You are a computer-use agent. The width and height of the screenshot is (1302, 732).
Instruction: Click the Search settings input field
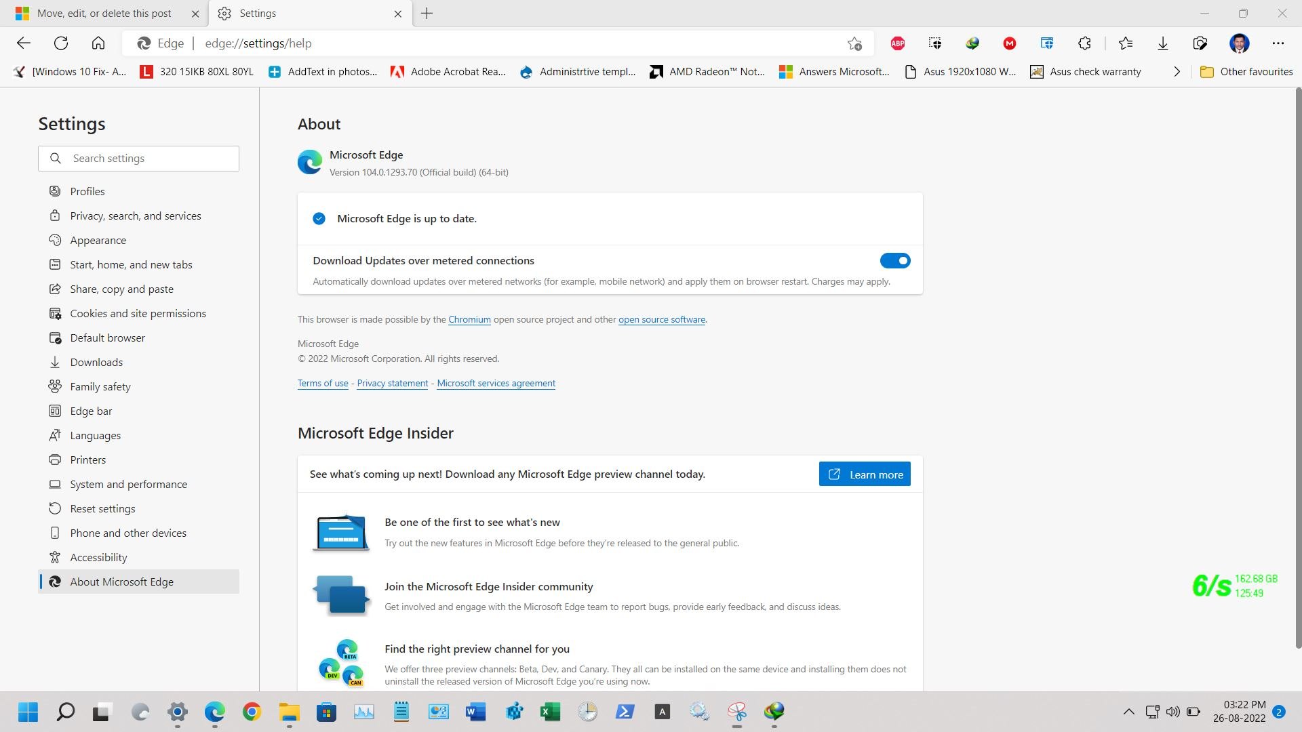pyautogui.click(x=149, y=159)
